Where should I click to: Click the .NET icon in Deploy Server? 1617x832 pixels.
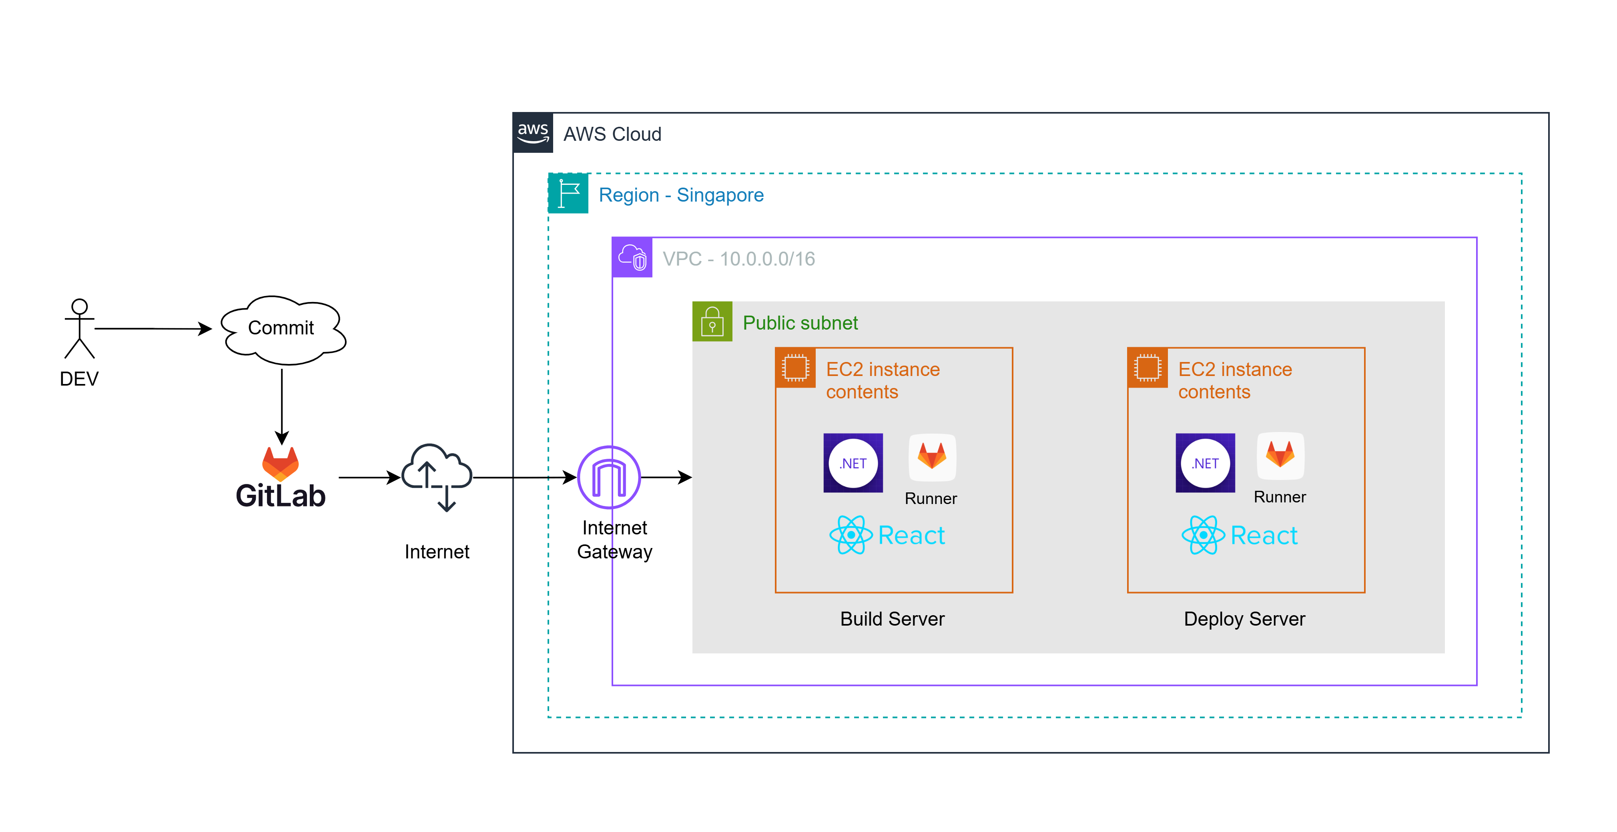click(1205, 463)
